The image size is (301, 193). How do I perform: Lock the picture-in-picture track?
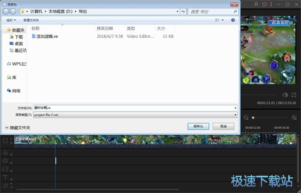(11, 171)
